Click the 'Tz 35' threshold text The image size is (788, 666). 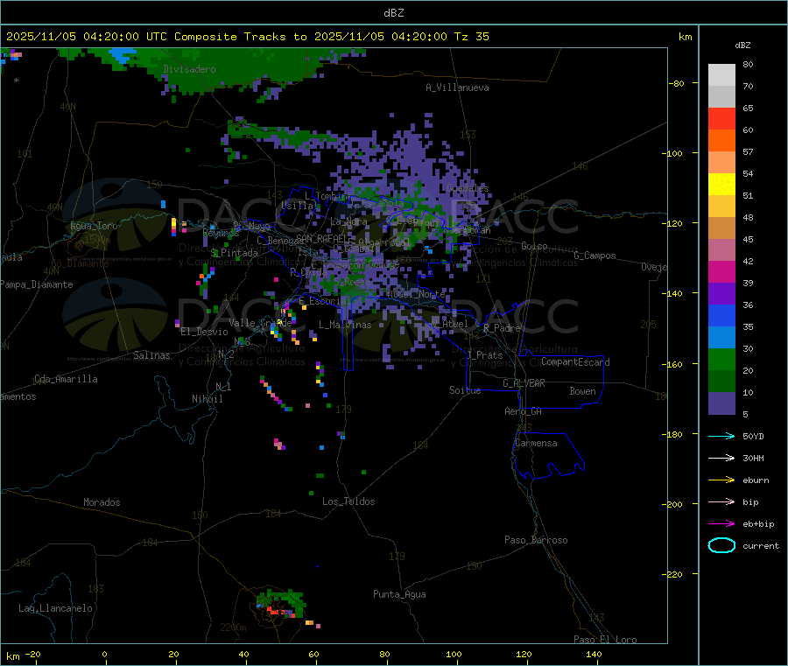(x=472, y=37)
